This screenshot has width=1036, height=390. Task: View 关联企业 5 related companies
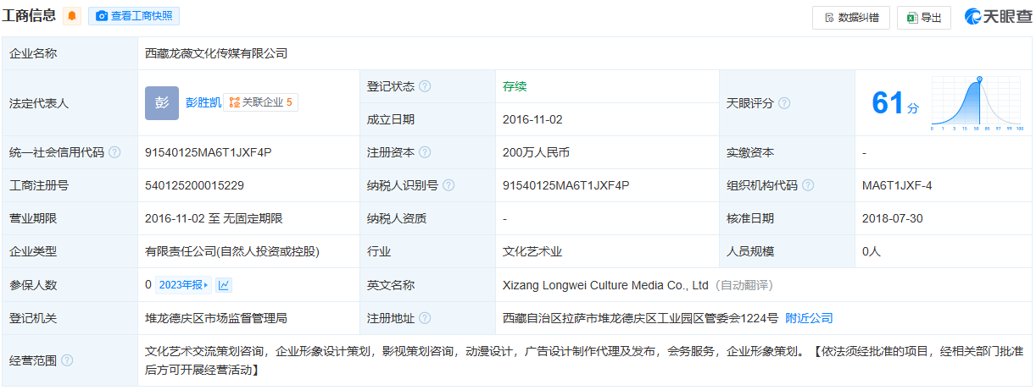(260, 102)
